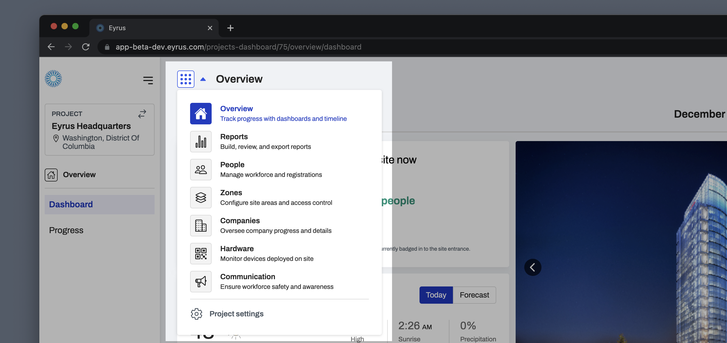727x343 pixels.
Task: Open the Reports bar chart icon
Action: click(201, 141)
